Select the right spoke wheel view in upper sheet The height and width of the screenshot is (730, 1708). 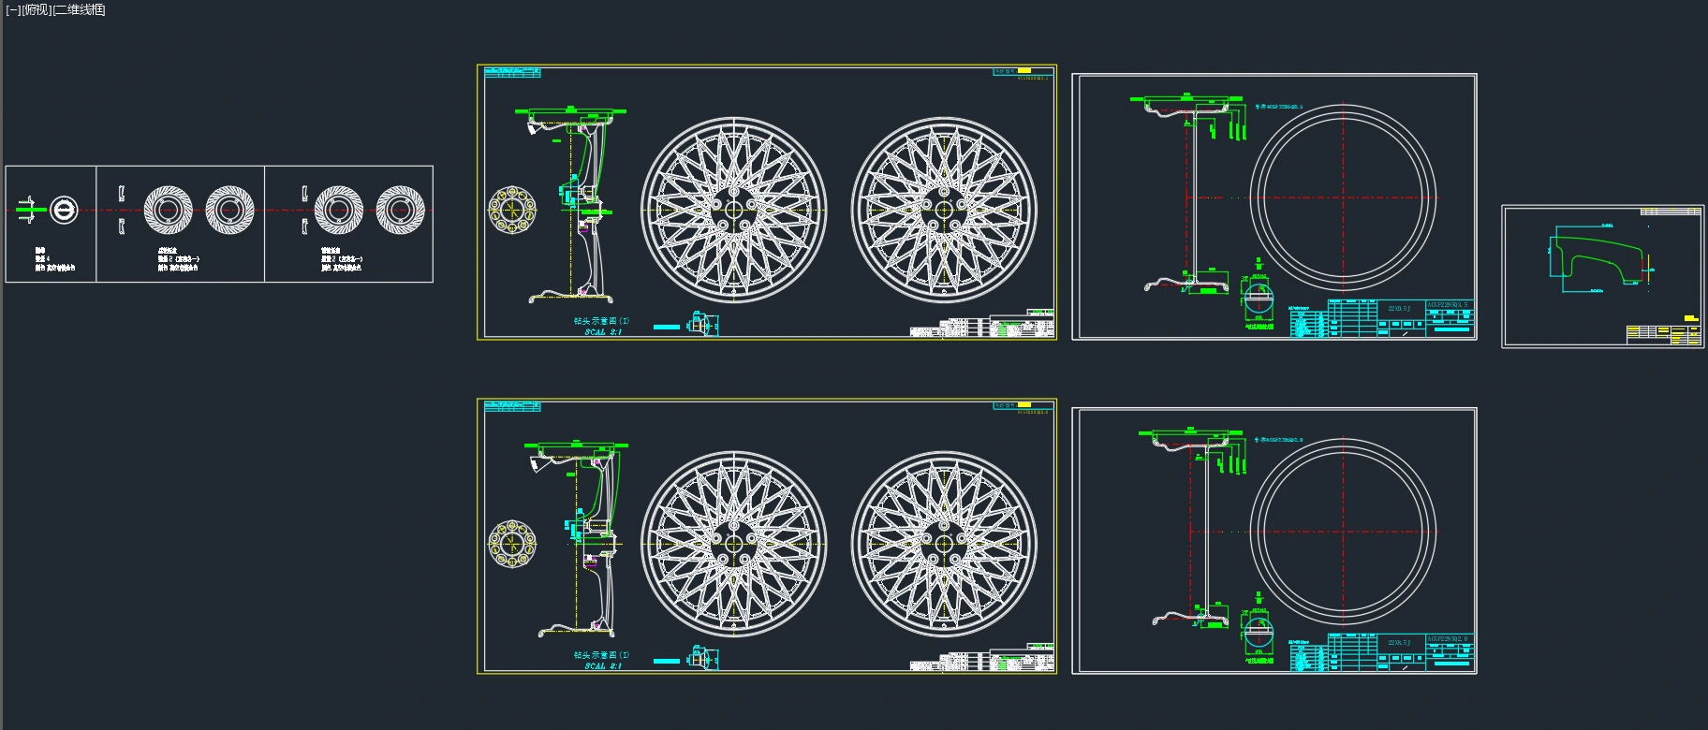coord(944,210)
